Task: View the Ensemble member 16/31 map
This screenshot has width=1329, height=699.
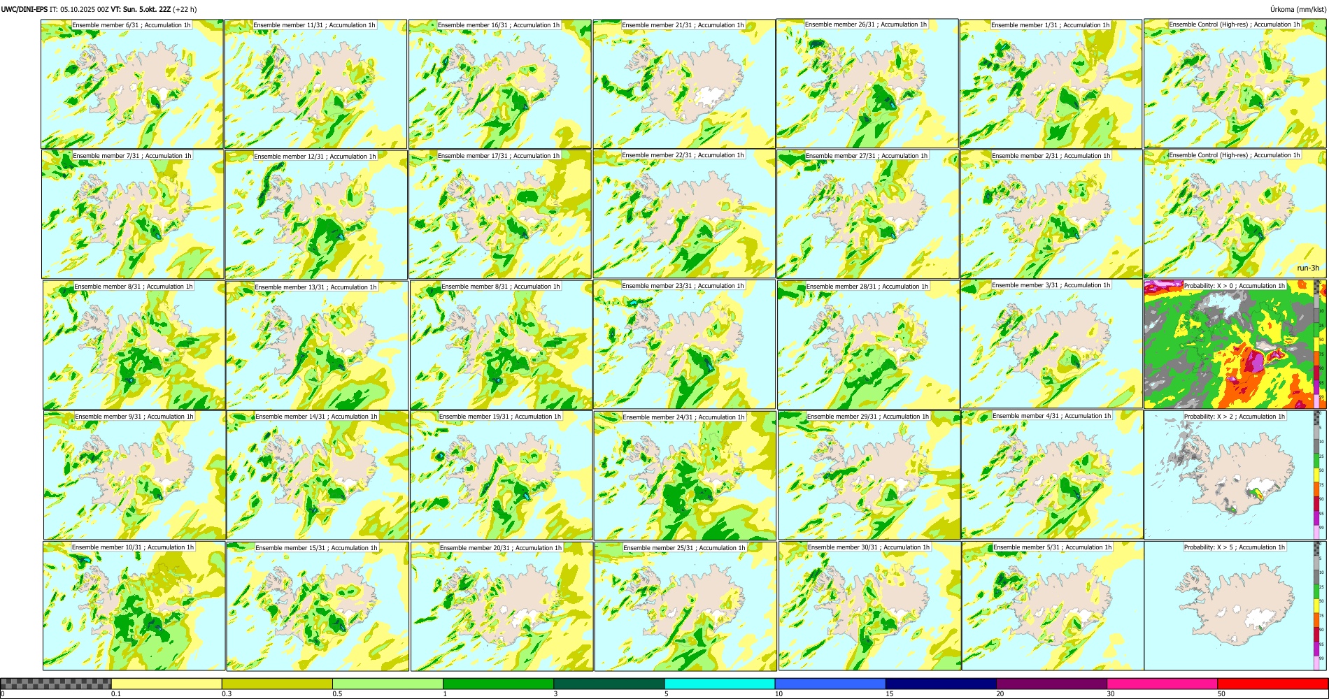Action: (499, 84)
